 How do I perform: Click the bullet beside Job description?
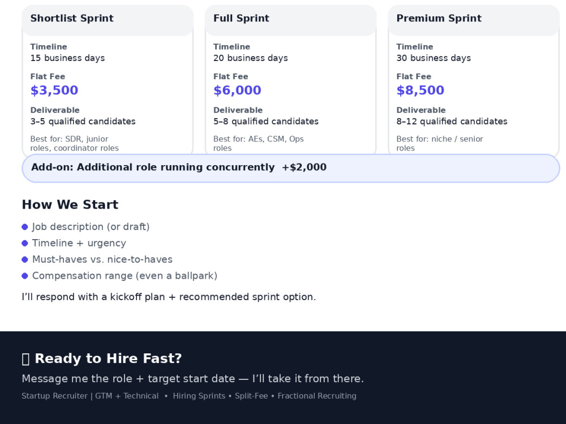(x=25, y=227)
